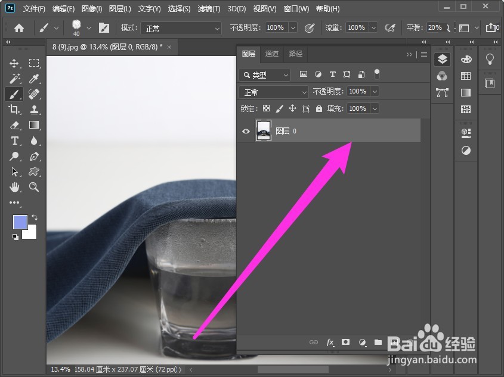The image size is (504, 377).
Task: Open the Layers panel icon in dock
Action: [x=443, y=60]
